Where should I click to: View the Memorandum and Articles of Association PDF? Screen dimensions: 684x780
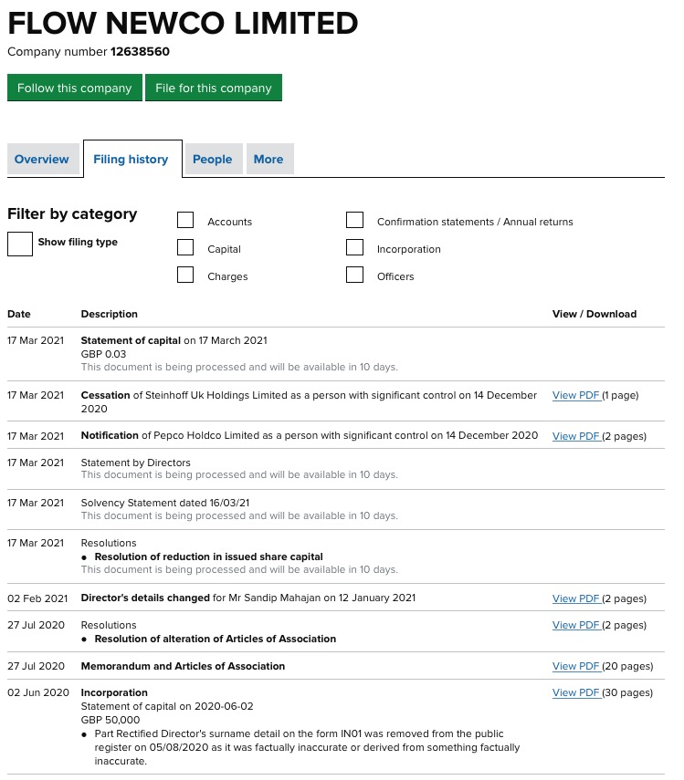point(574,666)
